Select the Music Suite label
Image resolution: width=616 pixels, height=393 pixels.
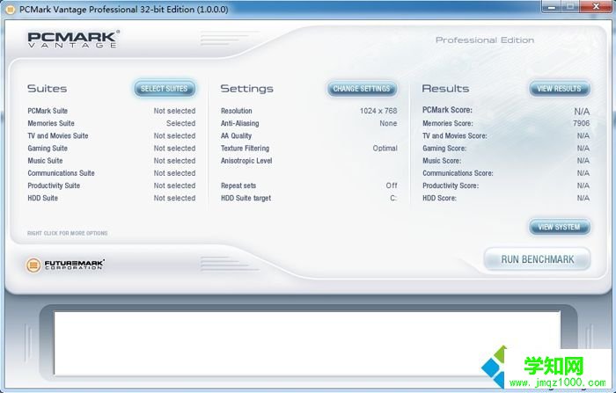(45, 161)
